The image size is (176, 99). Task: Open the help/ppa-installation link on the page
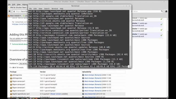point(20,24)
